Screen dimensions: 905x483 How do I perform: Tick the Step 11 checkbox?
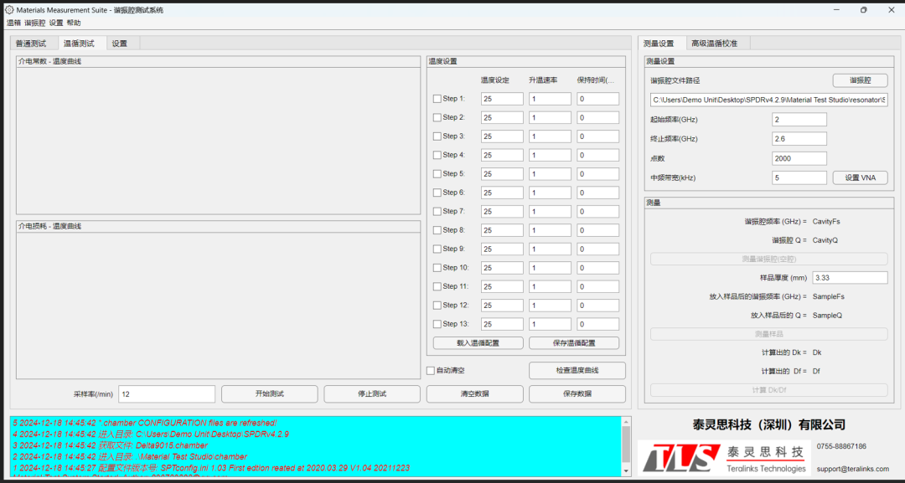[x=437, y=286]
